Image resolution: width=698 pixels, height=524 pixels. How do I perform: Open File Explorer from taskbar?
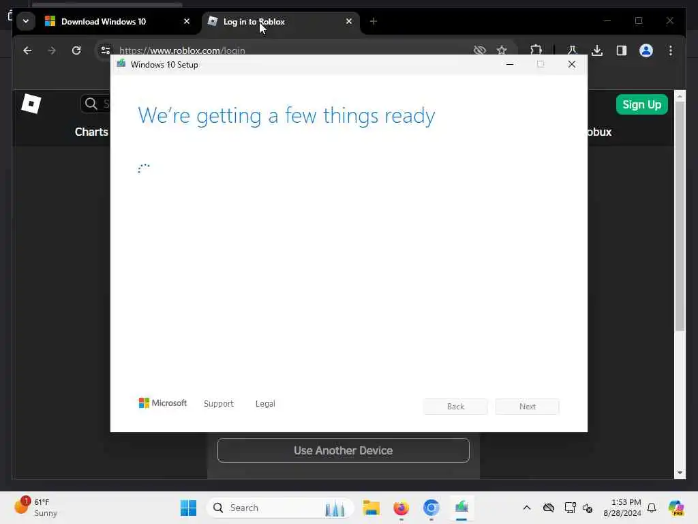[x=371, y=508]
